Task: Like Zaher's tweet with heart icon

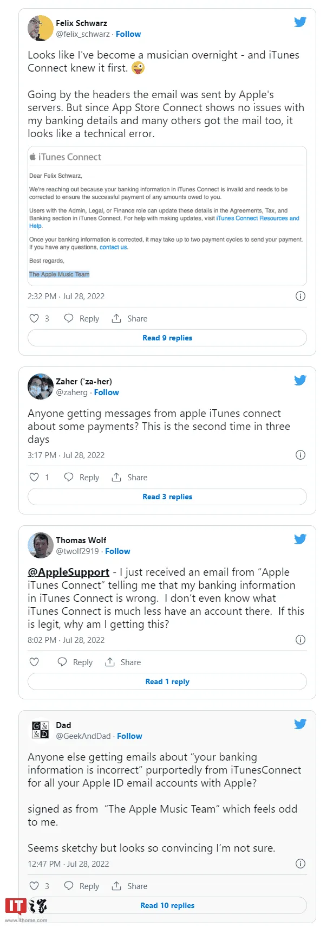Action: [x=34, y=477]
